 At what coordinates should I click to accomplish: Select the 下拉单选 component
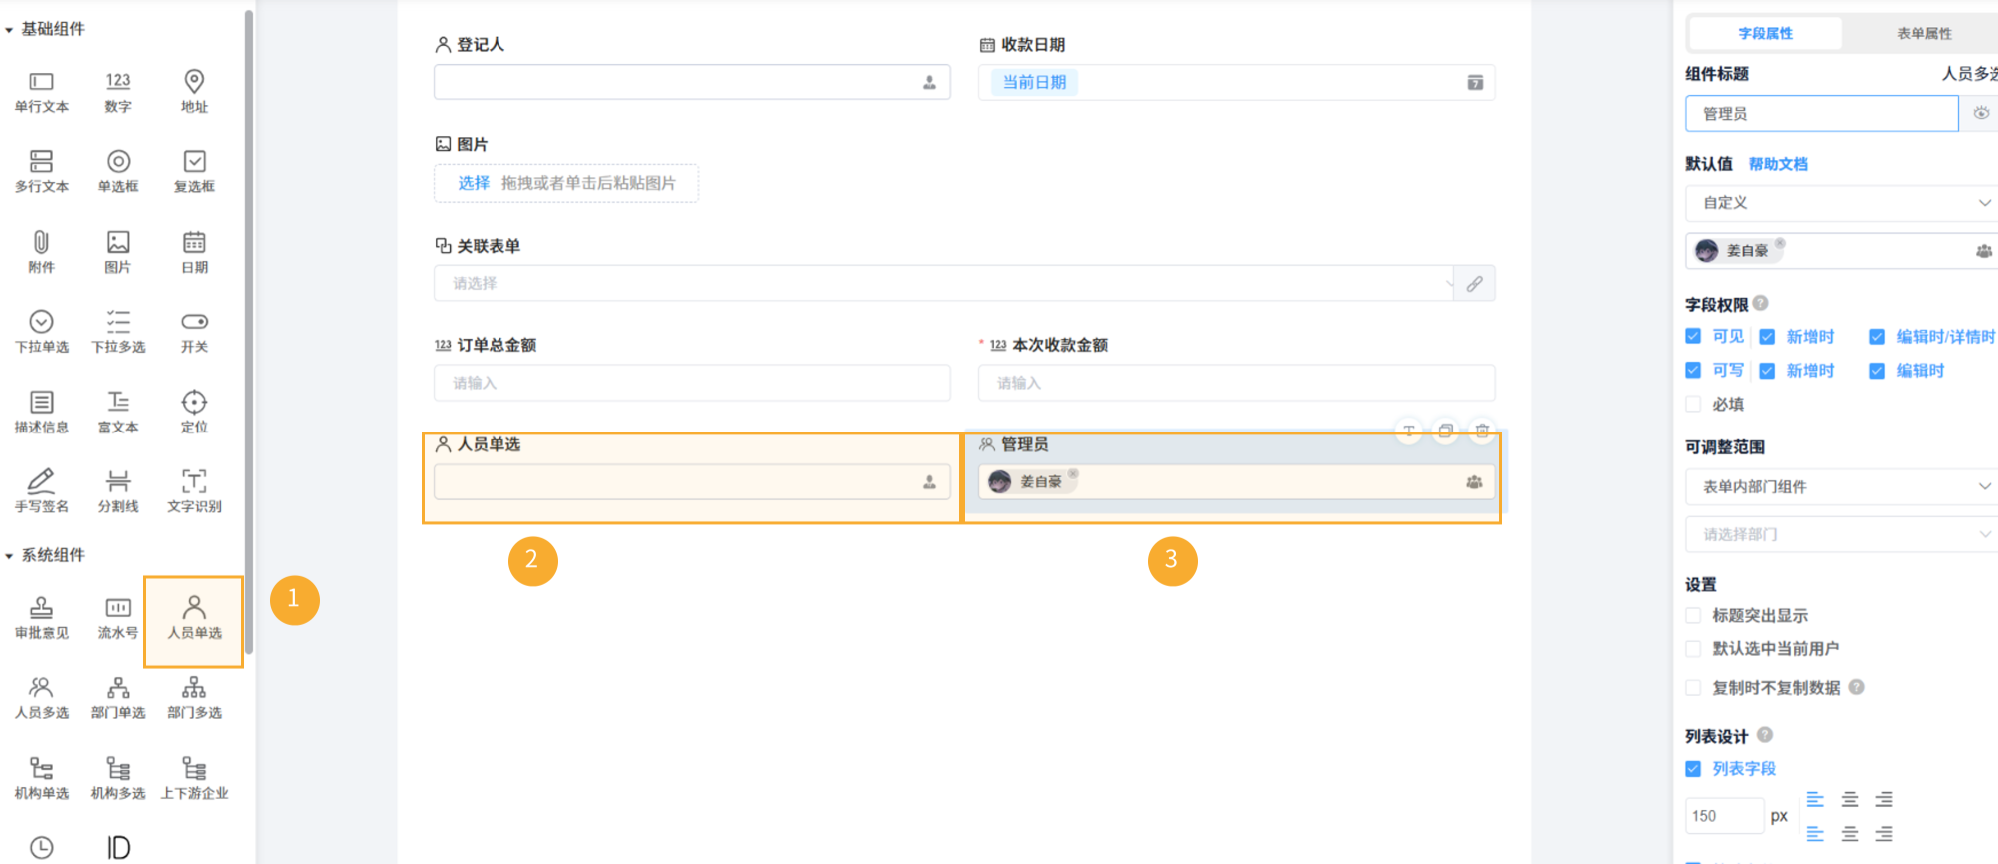[41, 333]
